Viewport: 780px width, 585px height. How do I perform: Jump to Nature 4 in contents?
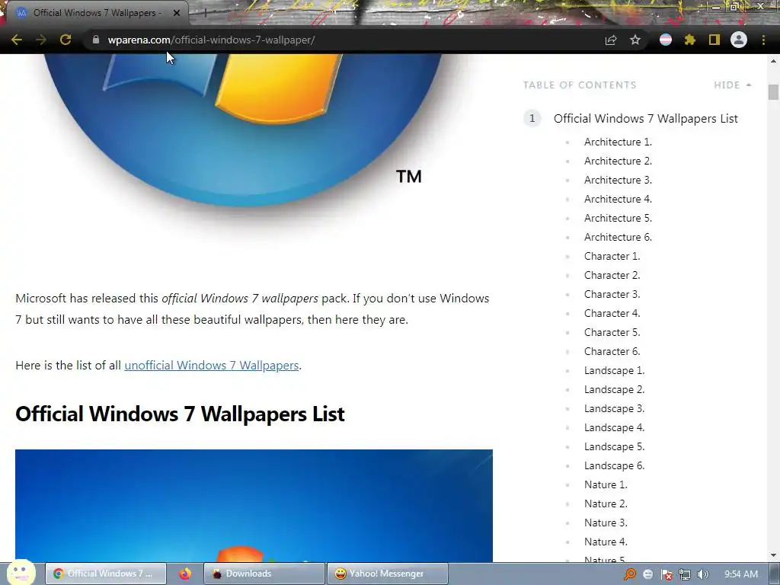pyautogui.click(x=606, y=542)
